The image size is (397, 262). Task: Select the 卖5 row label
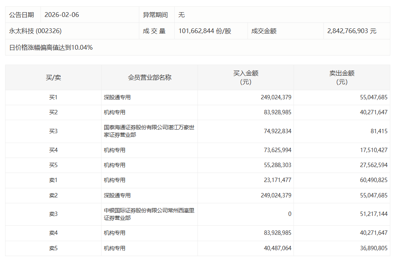click(x=53, y=248)
